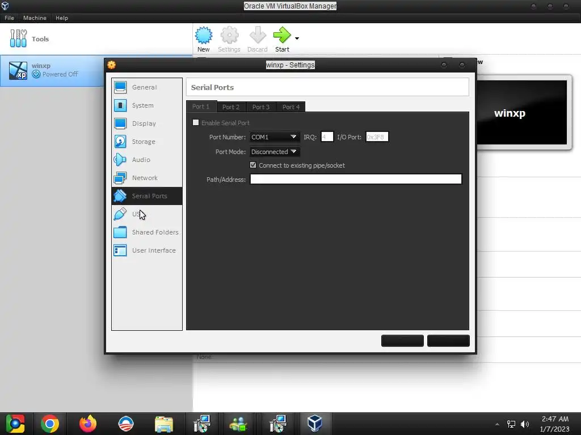This screenshot has width=581, height=435.
Task: Show hidden tray icons arrow
Action: pyautogui.click(x=497, y=424)
